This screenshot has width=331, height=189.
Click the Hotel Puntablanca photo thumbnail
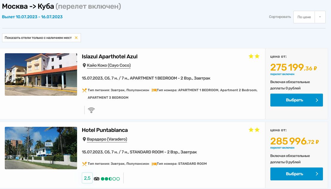[41, 148]
